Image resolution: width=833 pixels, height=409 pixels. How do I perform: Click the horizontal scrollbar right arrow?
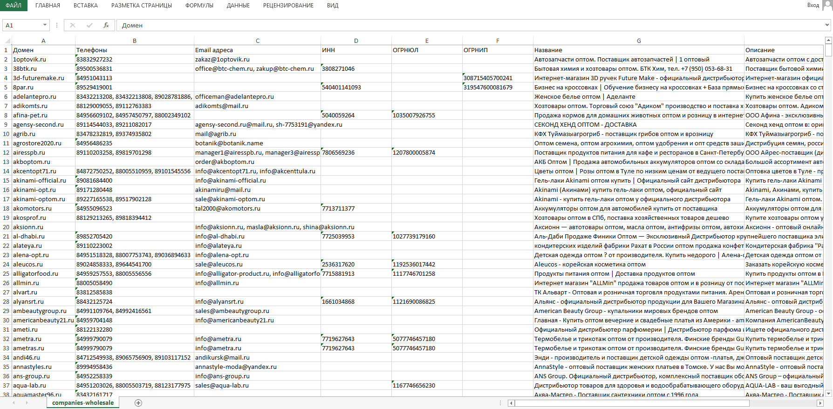(x=820, y=403)
